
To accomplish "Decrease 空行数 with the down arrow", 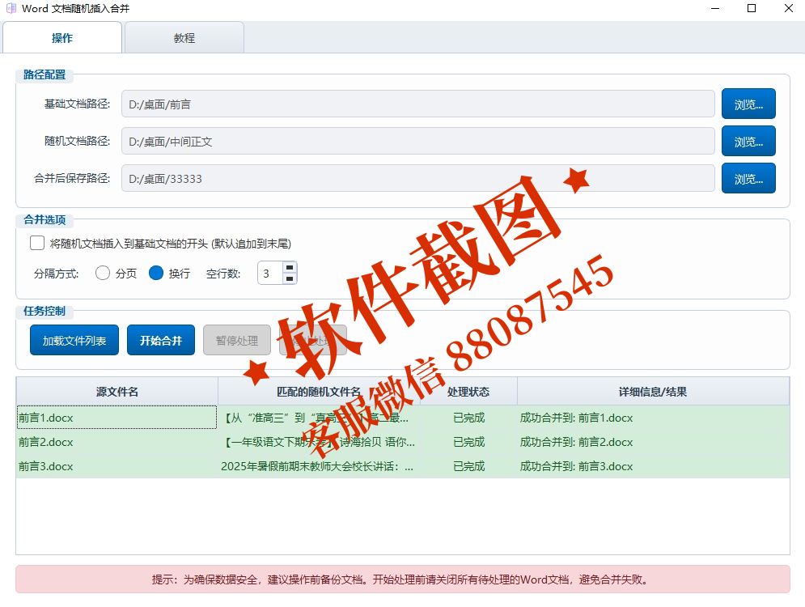I will (x=290, y=278).
